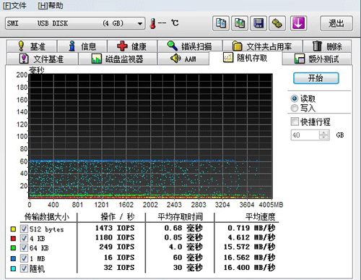Switch to the AAM tab
Viewport: 361px width, 280px height.
click(183, 59)
